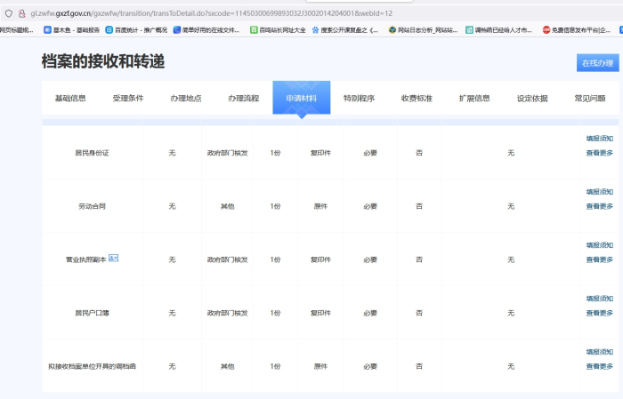Click 查看更多 in the 居民身份证 row
623x399 pixels.
(600, 153)
